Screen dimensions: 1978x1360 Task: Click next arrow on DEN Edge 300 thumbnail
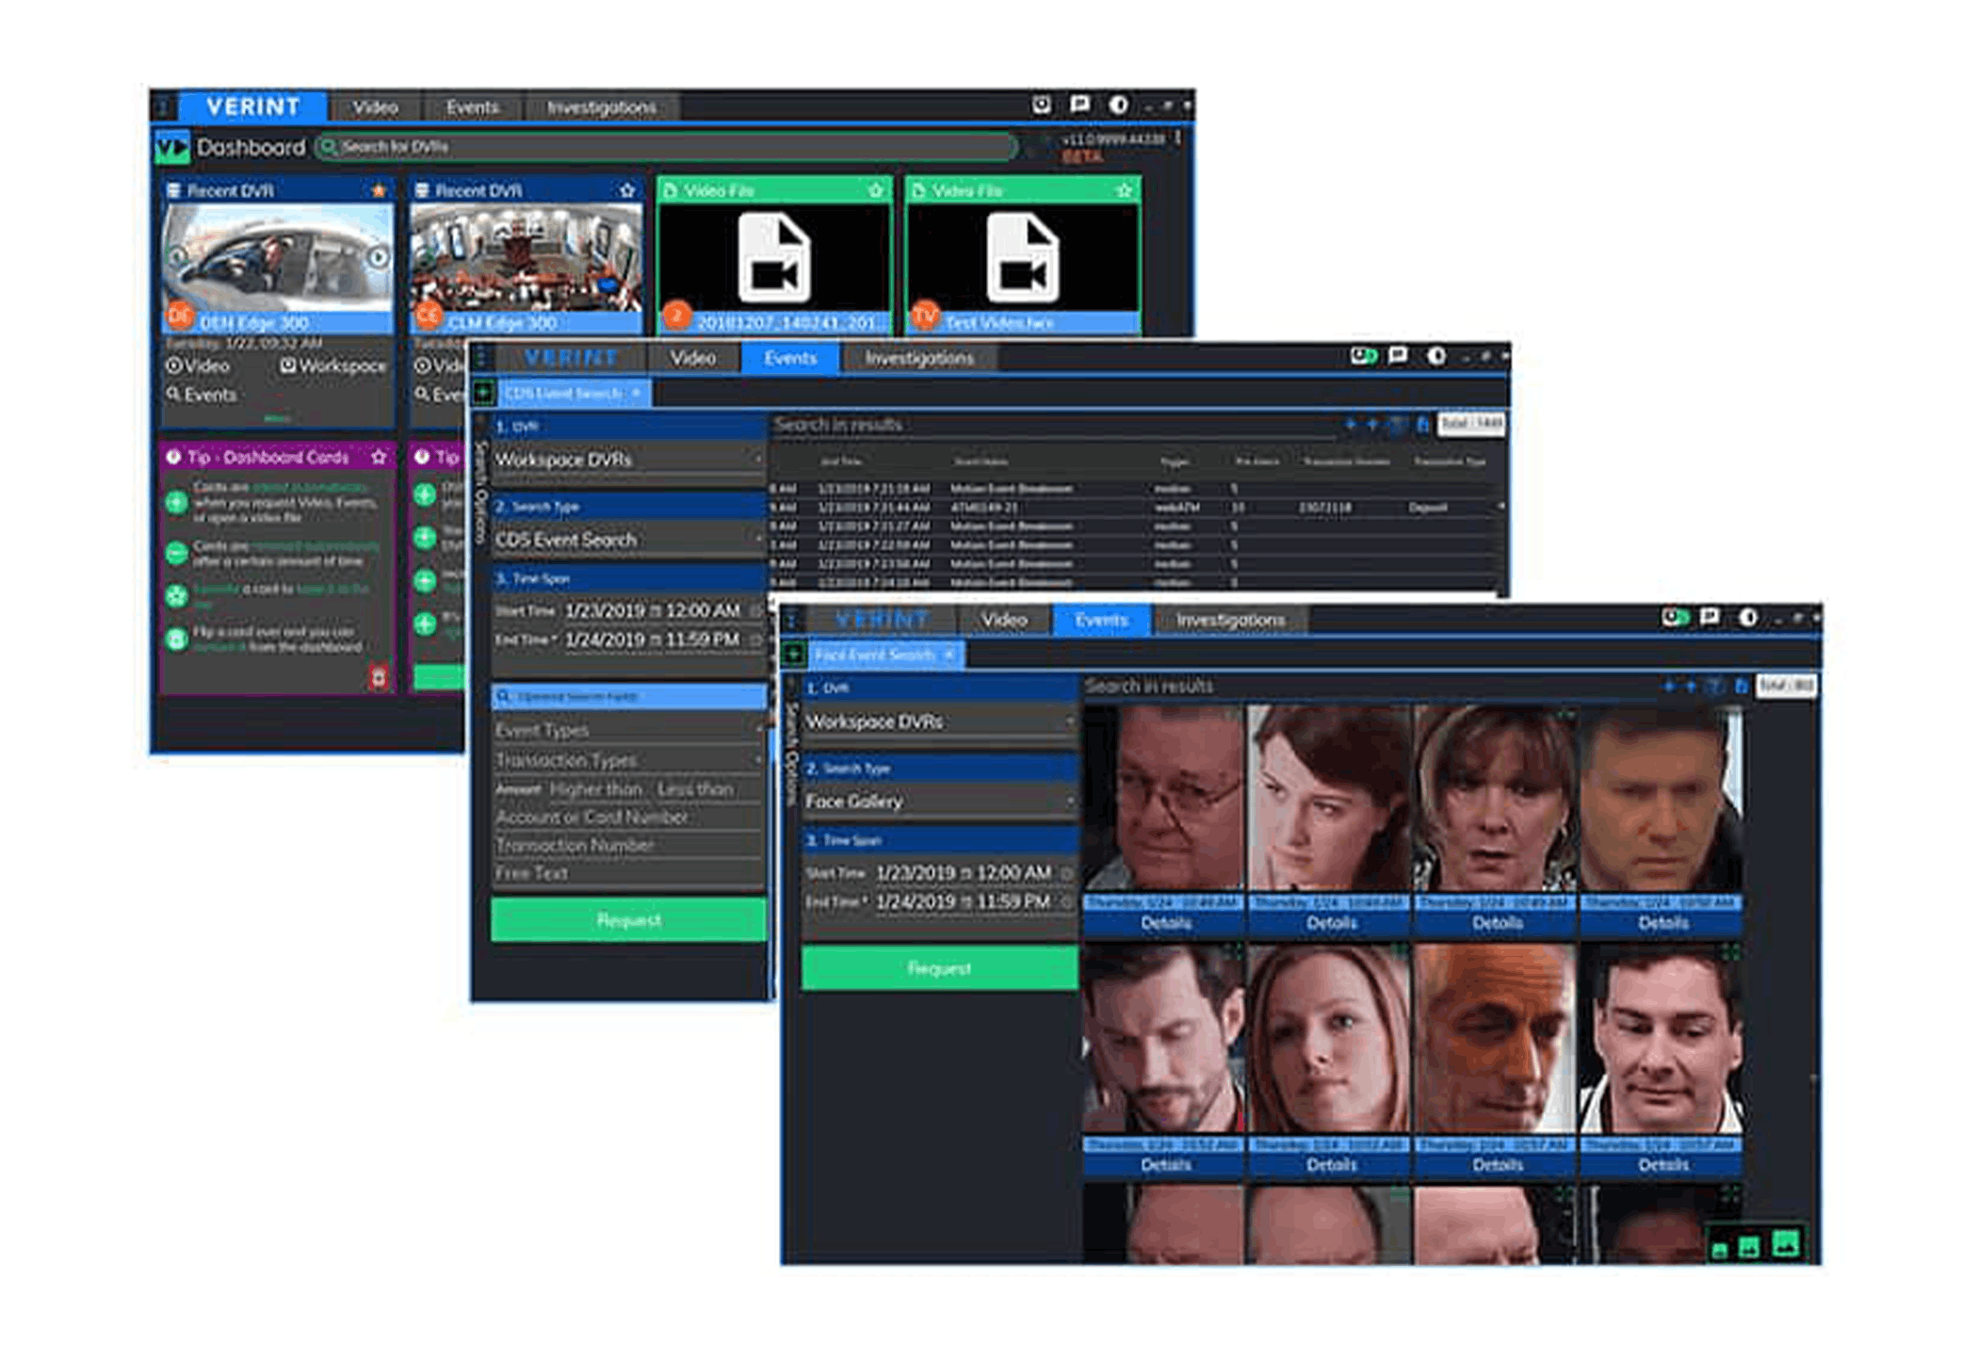(378, 257)
